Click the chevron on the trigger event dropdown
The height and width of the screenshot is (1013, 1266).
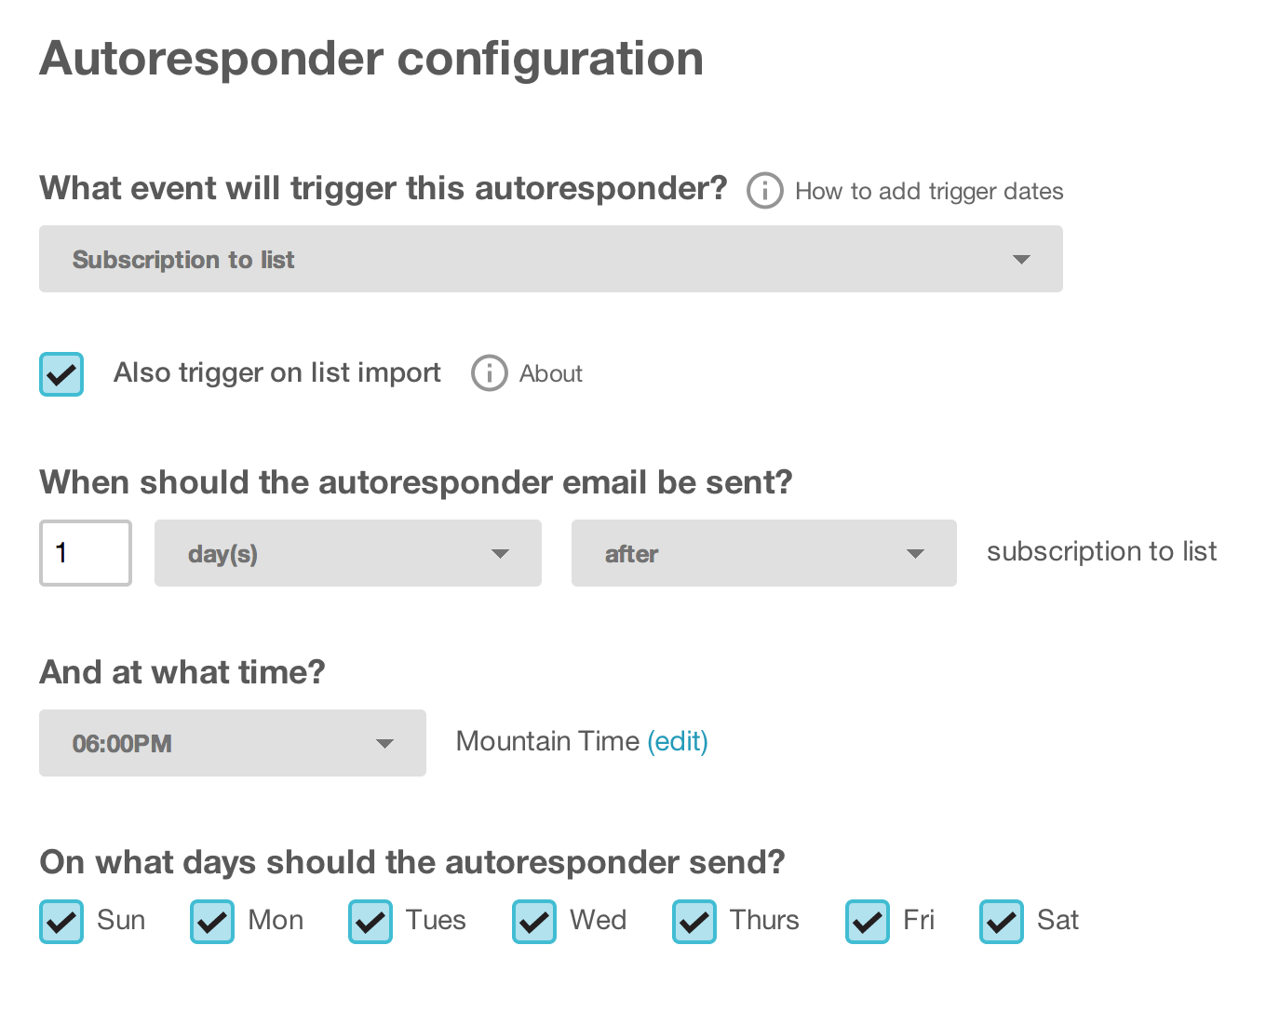pos(1021,259)
